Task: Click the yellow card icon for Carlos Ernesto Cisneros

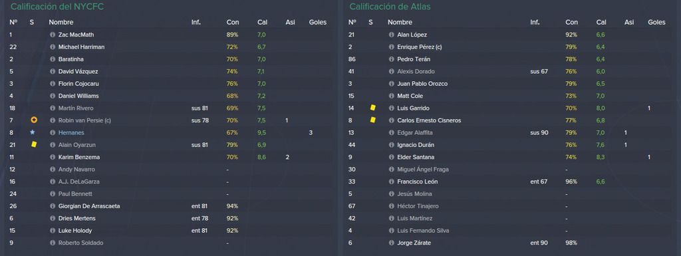Action: [372, 120]
